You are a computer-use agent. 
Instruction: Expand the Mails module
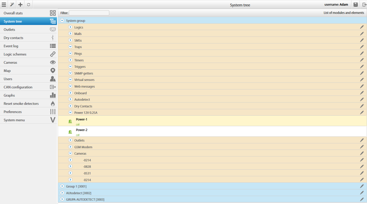tap(70, 34)
